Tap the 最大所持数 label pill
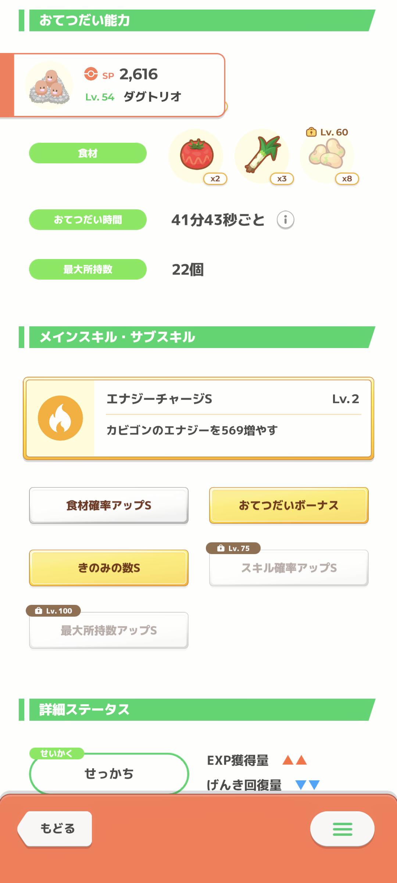Viewport: 397px width, 883px height. 88,269
